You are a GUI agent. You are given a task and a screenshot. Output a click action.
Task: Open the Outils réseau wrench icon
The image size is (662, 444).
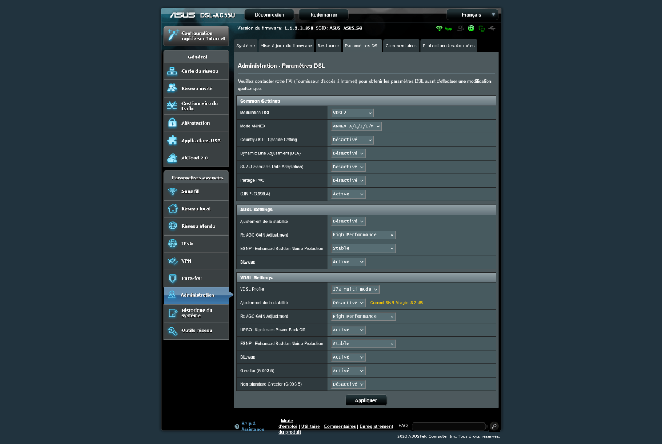[172, 330]
